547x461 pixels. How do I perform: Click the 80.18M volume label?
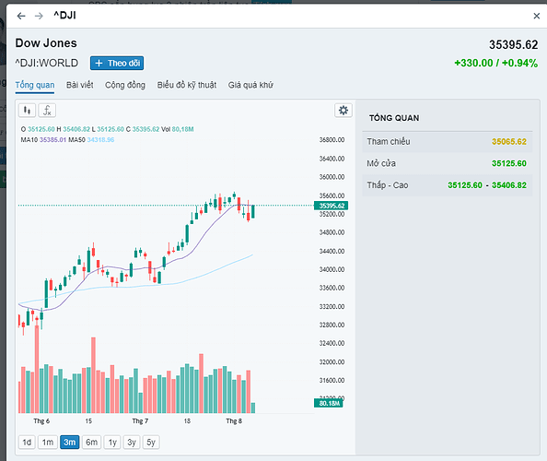tap(329, 403)
